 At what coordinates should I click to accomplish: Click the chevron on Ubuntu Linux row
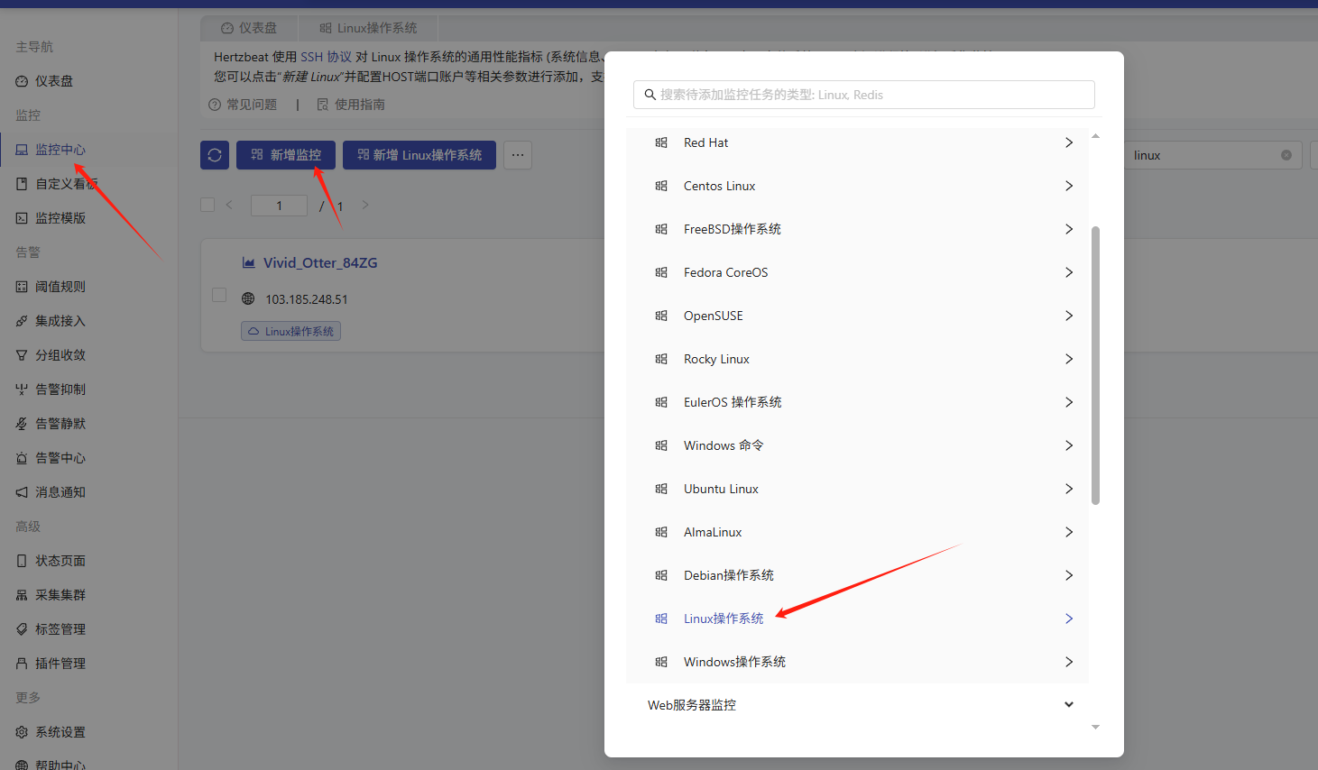pos(1069,489)
